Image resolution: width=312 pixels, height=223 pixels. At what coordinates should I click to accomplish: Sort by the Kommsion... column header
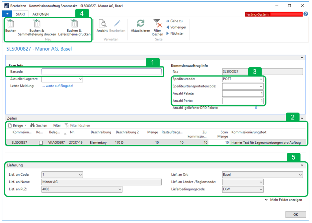pyautogui.click(x=22, y=132)
